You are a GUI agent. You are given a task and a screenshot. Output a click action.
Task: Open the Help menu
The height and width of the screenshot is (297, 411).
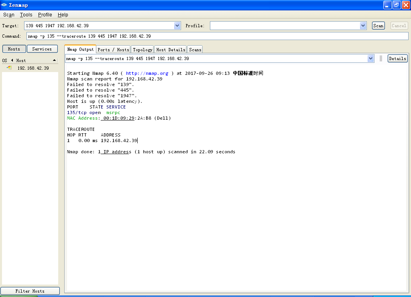coord(63,15)
